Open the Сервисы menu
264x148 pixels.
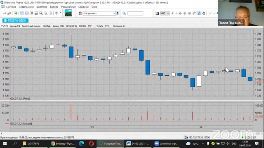point(83,7)
